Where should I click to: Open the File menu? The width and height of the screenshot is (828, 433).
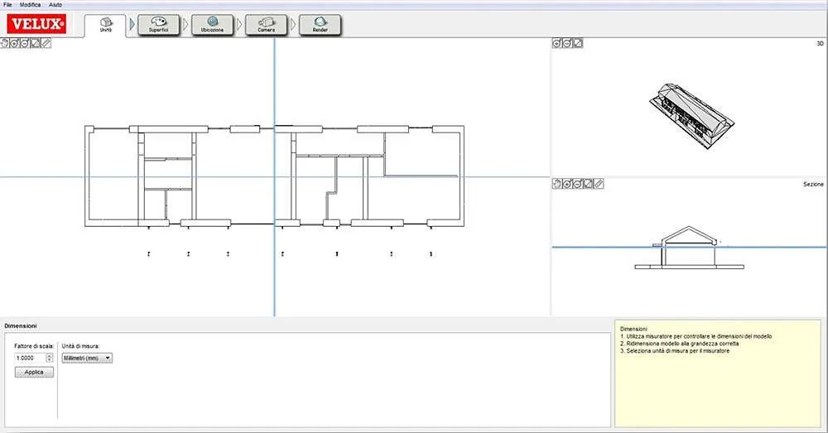[7, 5]
